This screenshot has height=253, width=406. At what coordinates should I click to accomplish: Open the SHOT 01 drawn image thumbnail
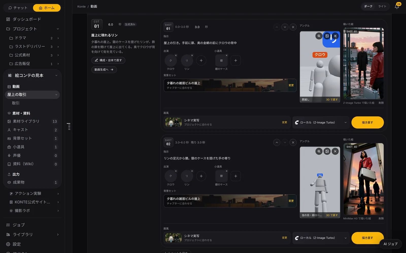click(363, 63)
